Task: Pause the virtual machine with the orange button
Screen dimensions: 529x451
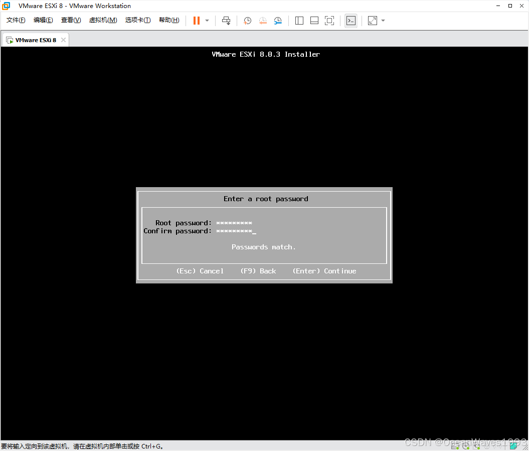Action: click(197, 21)
